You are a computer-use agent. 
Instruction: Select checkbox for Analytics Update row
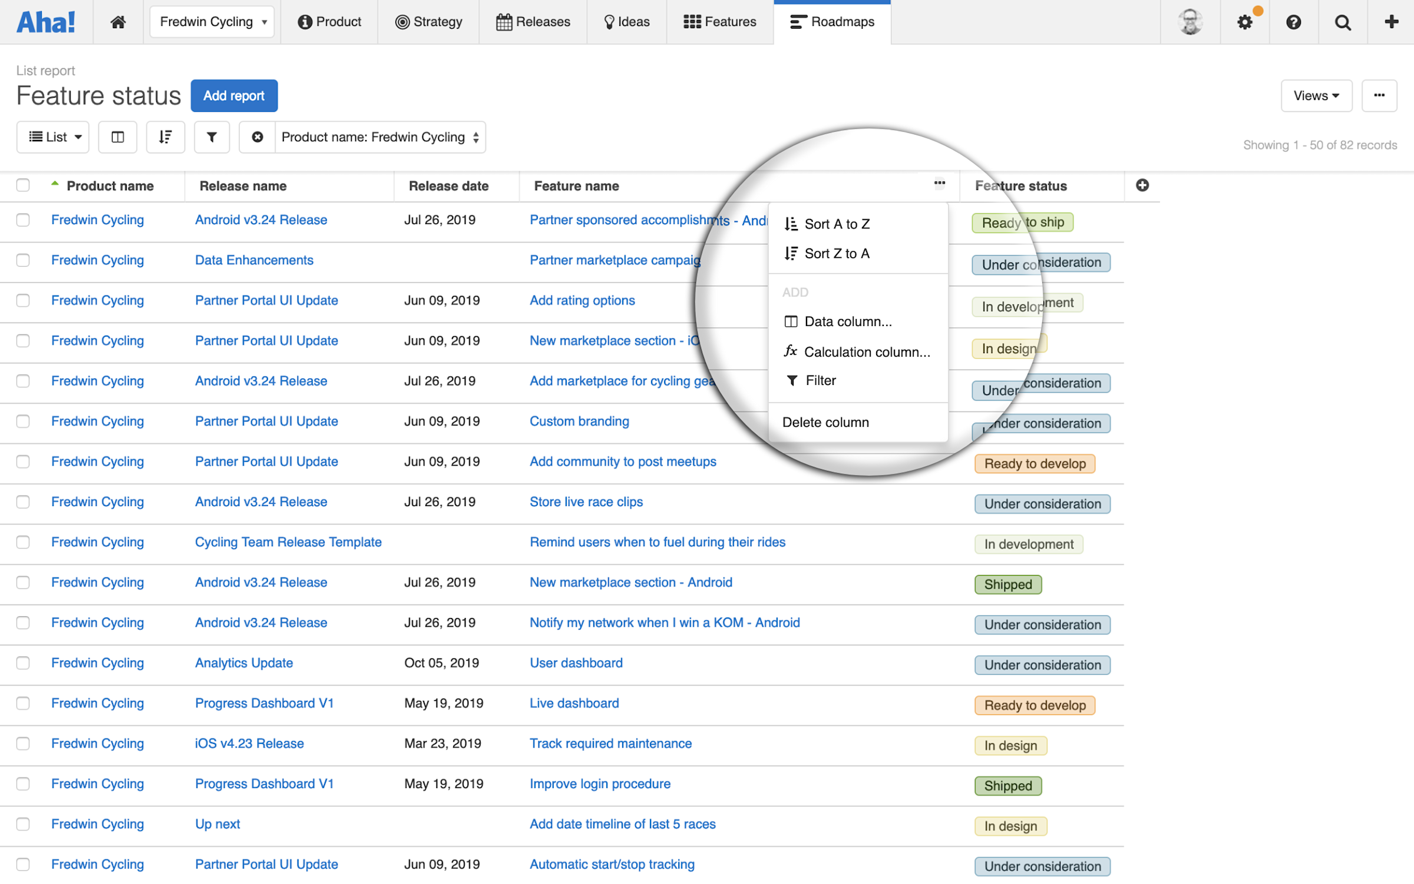click(23, 663)
